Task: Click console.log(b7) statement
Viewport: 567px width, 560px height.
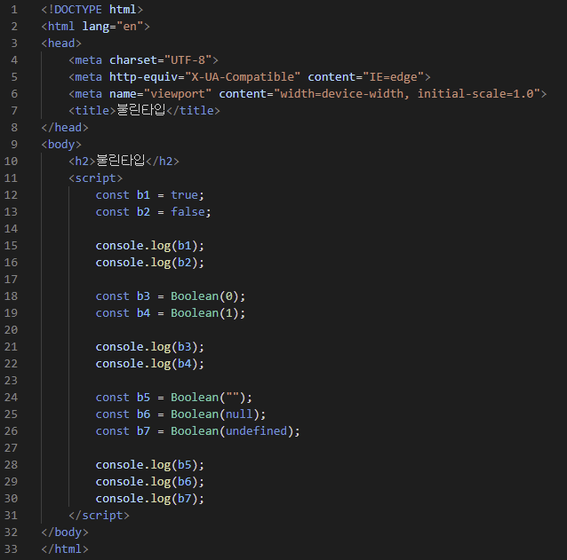Action: click(x=150, y=498)
